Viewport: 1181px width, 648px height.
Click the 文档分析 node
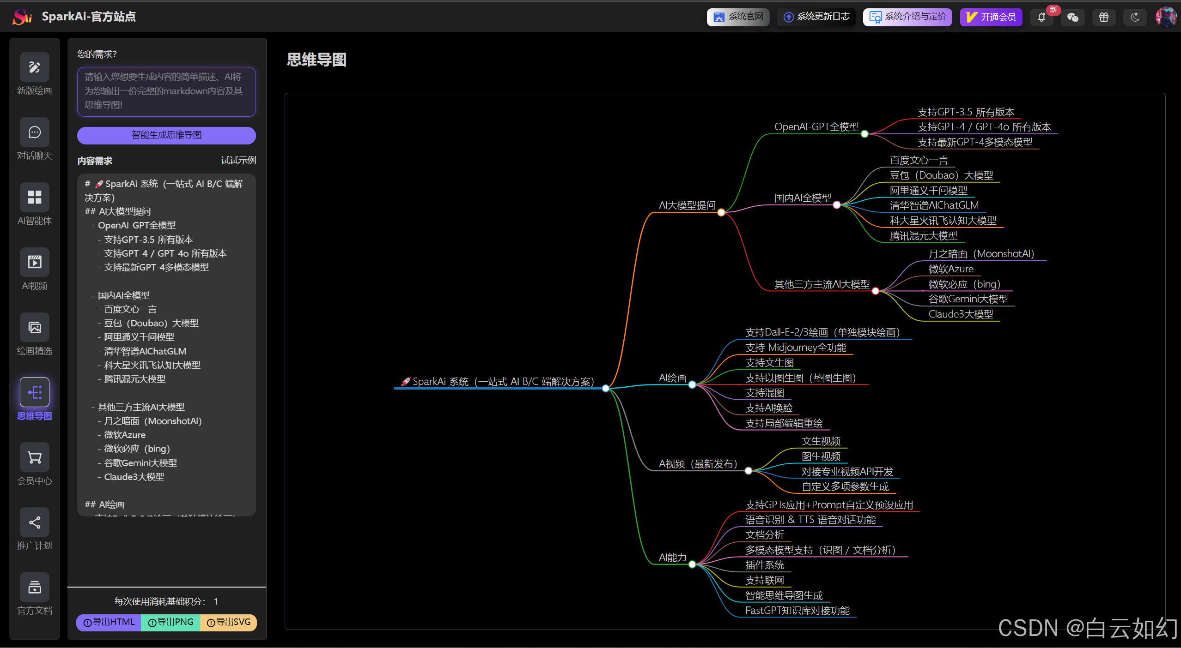[765, 535]
